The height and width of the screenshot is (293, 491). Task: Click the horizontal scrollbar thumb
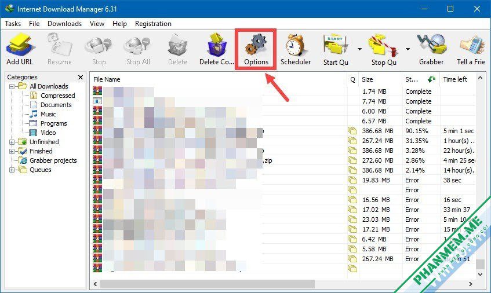point(208,284)
